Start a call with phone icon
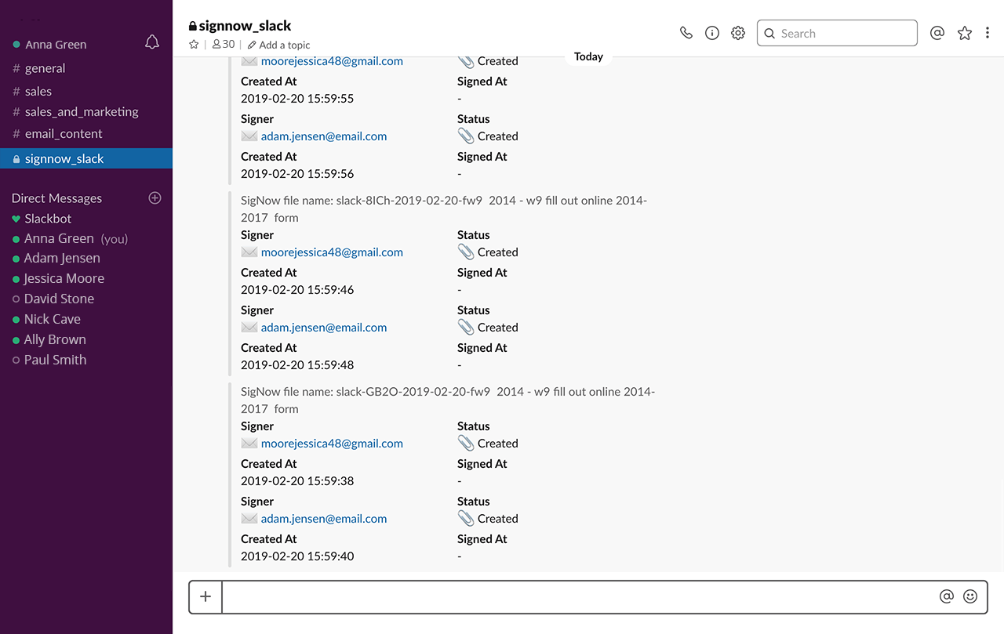Viewport: 1004px width, 634px height. pos(686,33)
